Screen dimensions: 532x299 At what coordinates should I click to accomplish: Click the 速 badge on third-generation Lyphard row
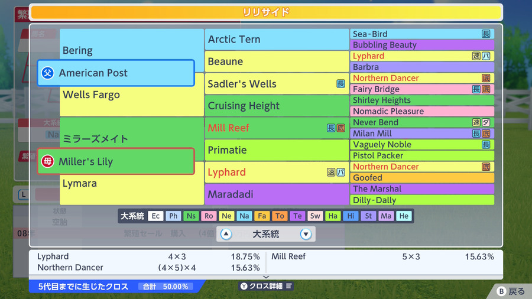coord(331,172)
